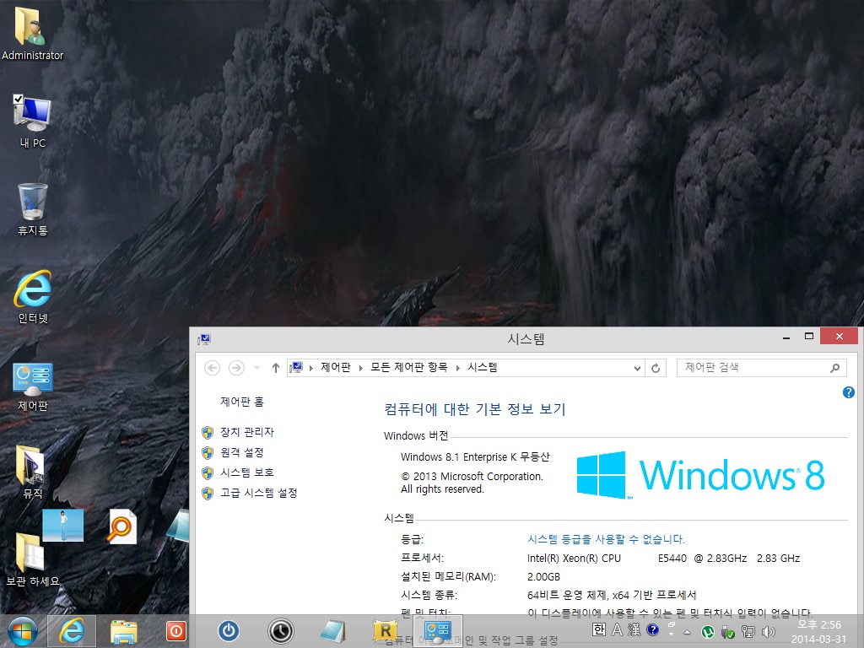Go forward in the System window
The height and width of the screenshot is (648, 864).
pyautogui.click(x=236, y=368)
